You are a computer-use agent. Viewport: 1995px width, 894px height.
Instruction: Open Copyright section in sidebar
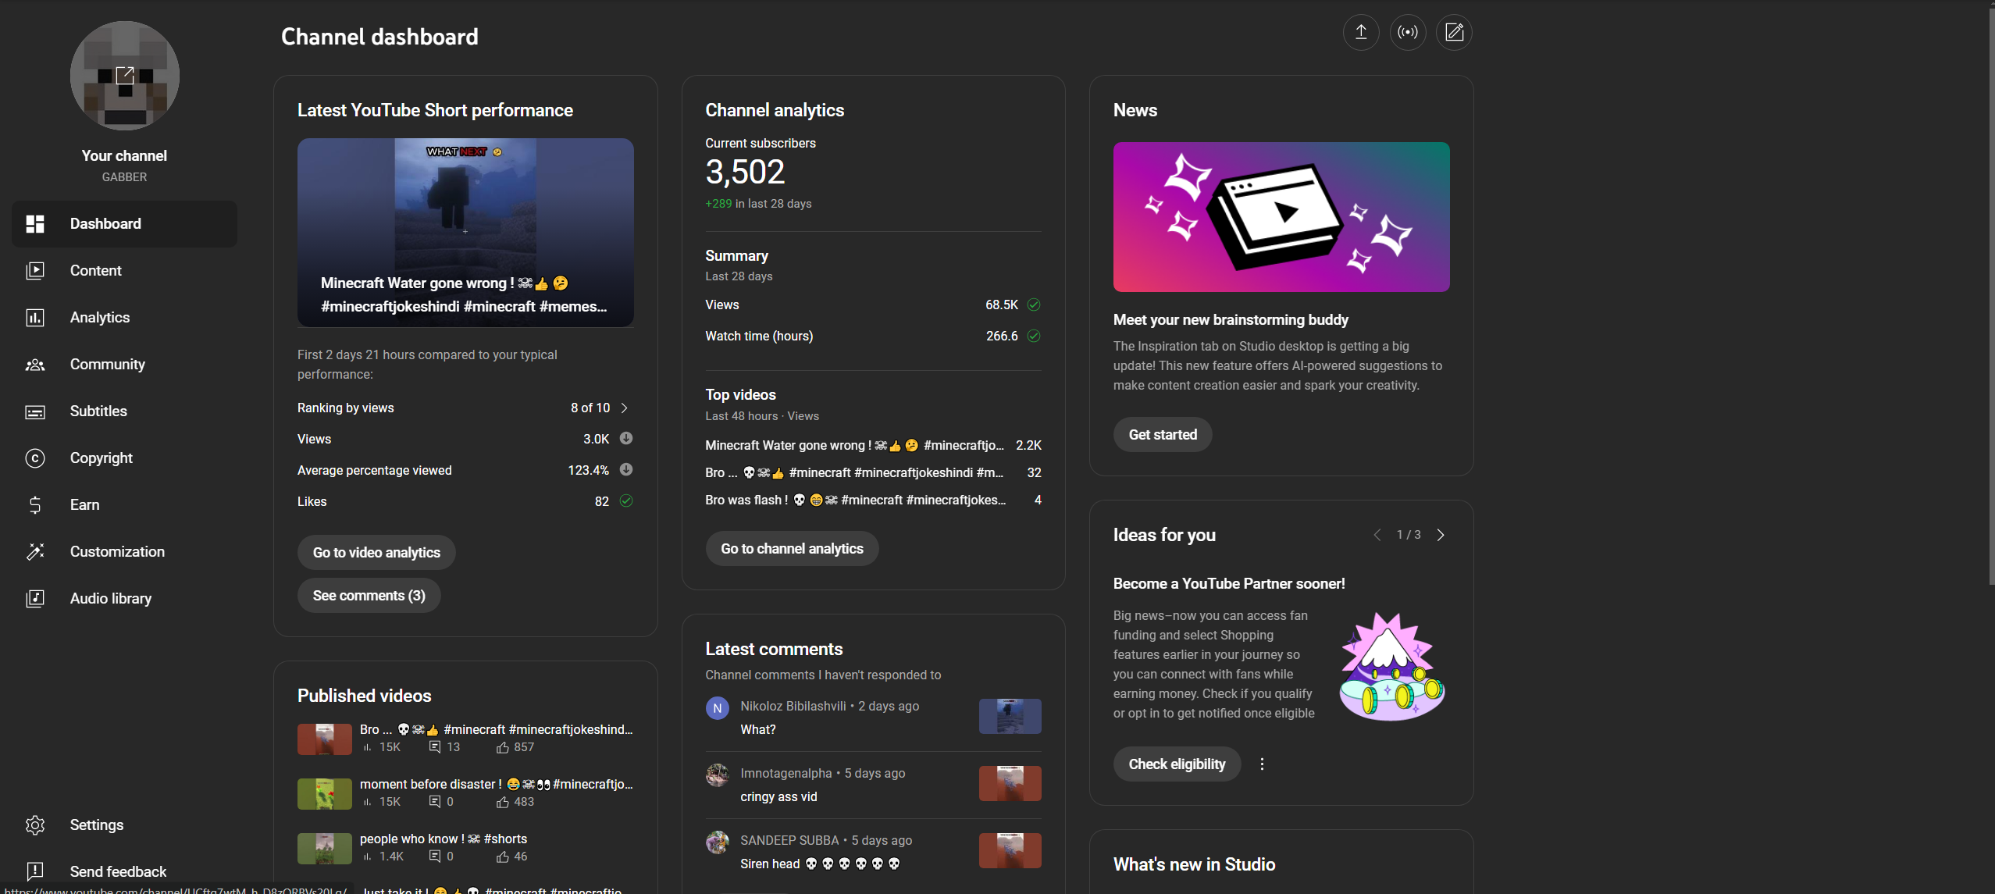tap(124, 458)
